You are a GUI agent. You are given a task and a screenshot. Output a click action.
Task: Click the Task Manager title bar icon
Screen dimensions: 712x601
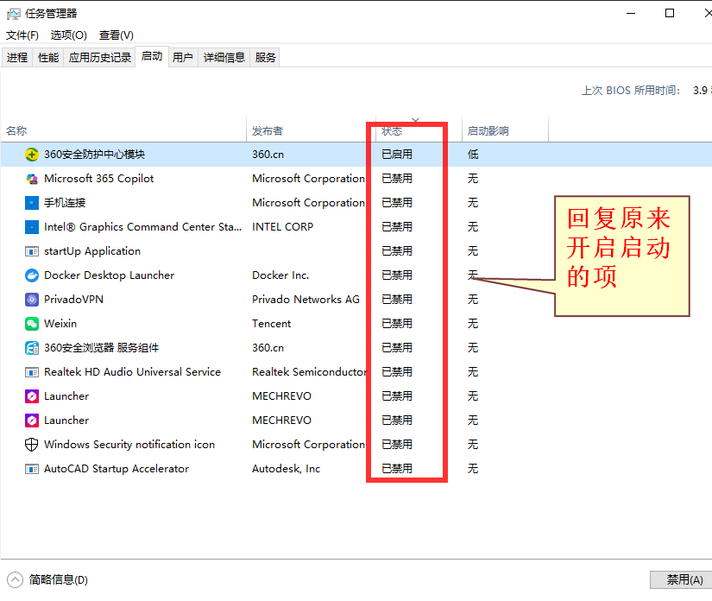[x=13, y=14]
